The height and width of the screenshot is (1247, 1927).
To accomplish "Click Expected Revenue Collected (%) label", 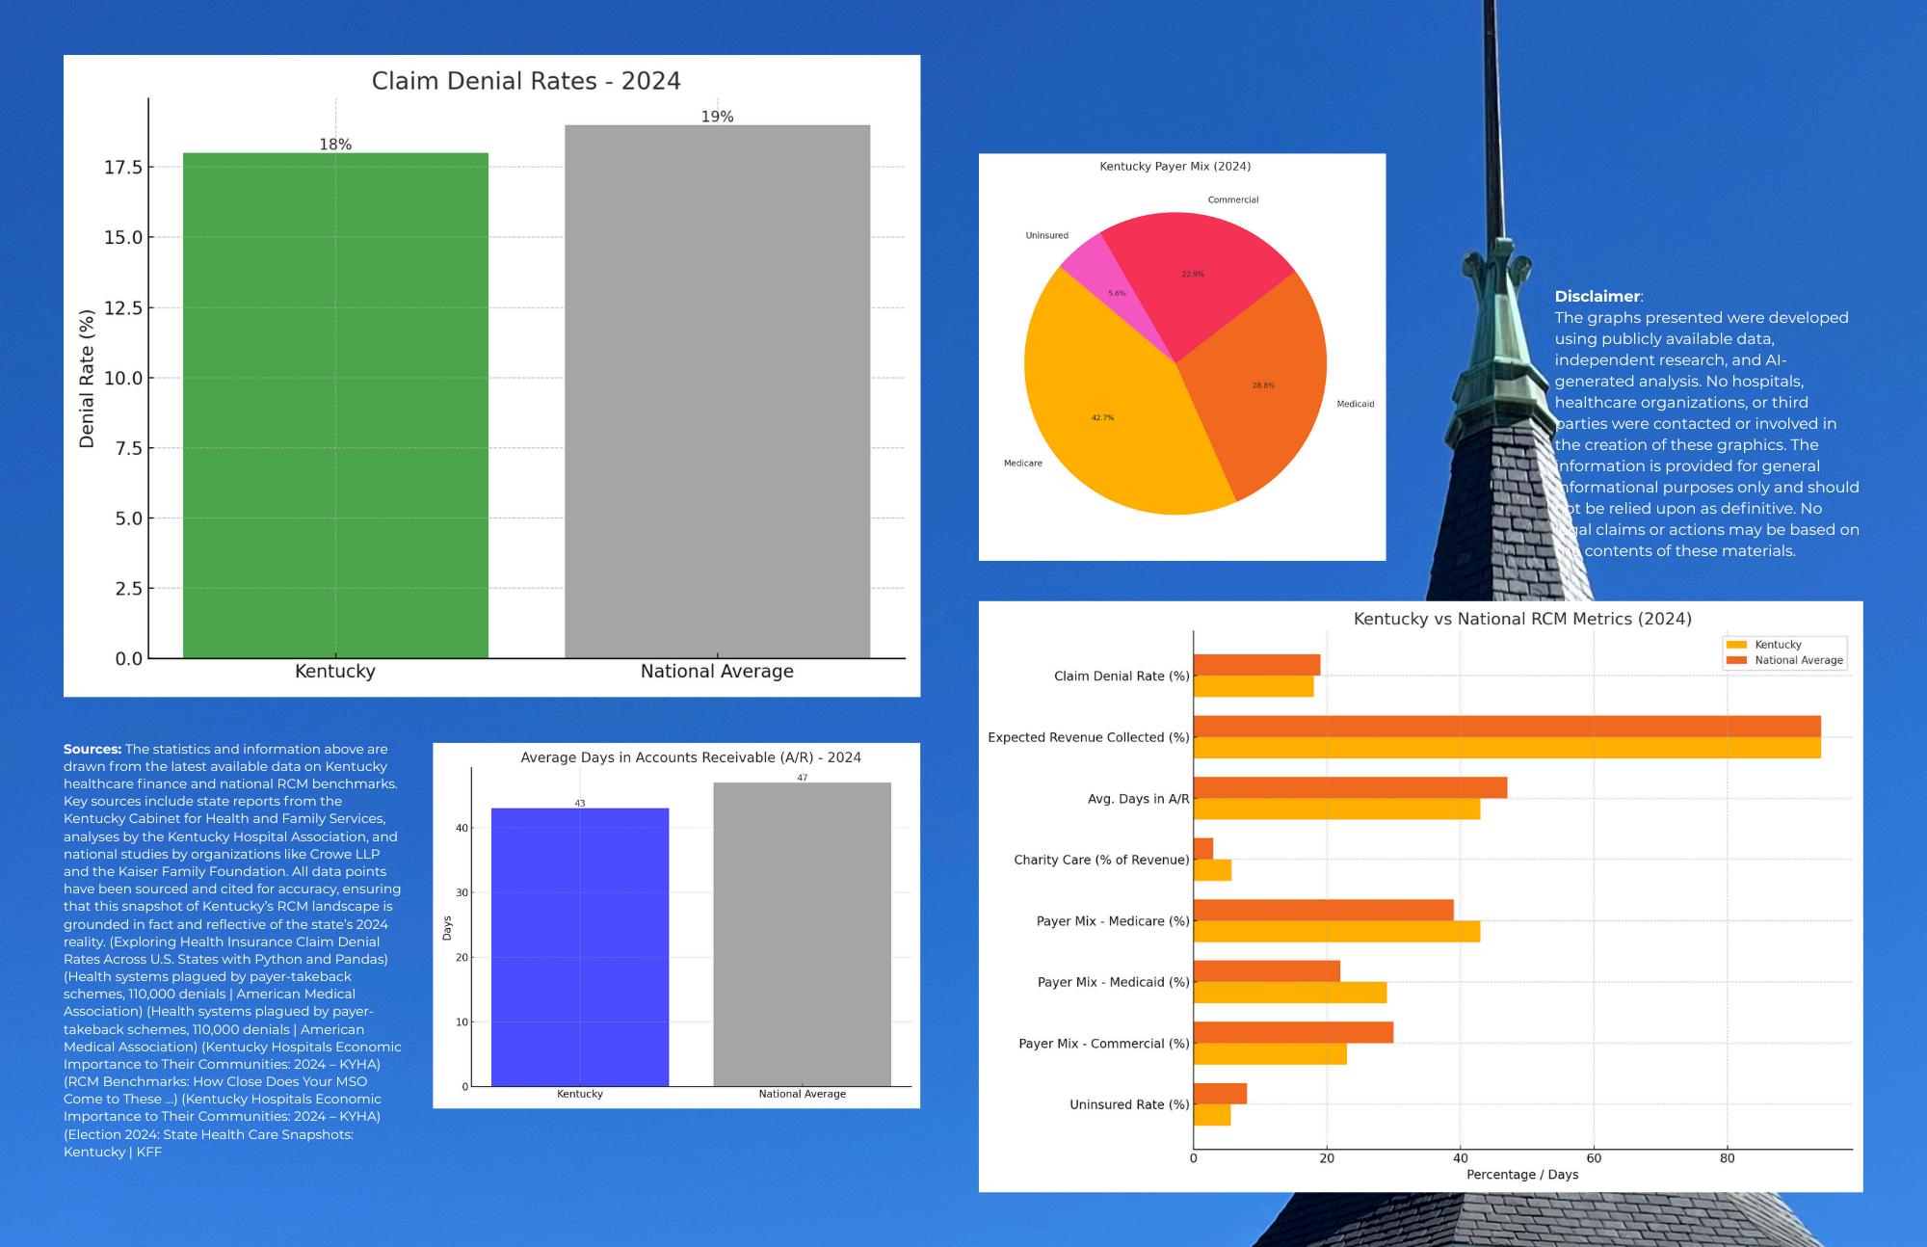I will [x=1088, y=737].
